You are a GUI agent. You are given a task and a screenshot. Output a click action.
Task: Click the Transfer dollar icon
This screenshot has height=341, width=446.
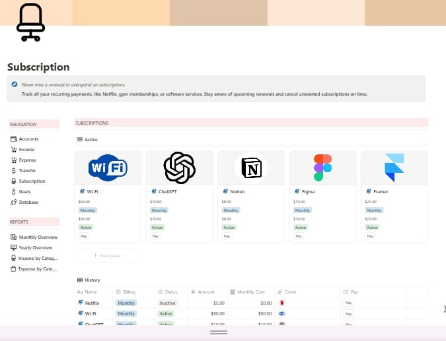[13, 170]
